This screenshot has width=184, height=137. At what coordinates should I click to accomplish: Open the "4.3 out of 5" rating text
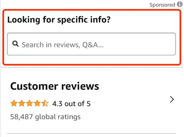click(x=71, y=104)
